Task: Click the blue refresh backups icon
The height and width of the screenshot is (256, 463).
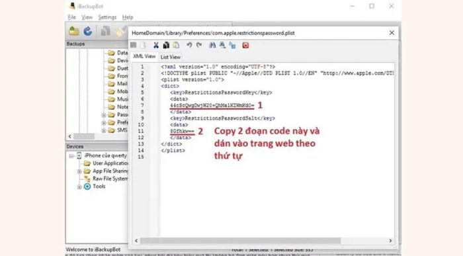Action: click(x=88, y=31)
